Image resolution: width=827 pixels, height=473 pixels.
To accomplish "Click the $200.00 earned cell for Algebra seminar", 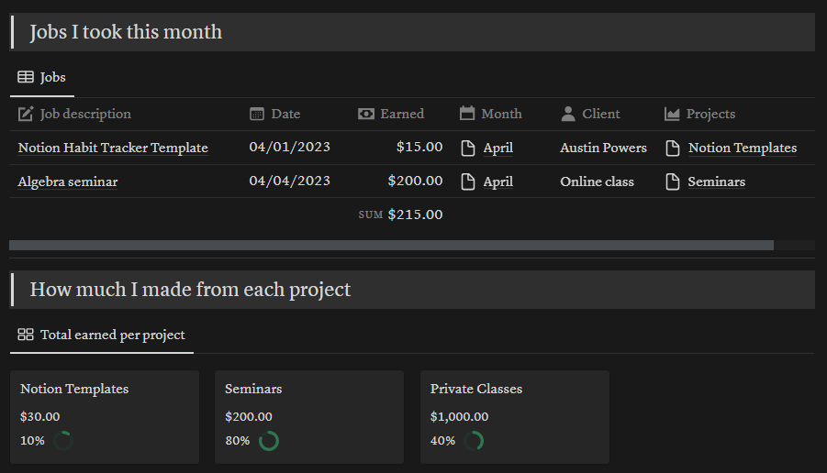I will tap(415, 181).
